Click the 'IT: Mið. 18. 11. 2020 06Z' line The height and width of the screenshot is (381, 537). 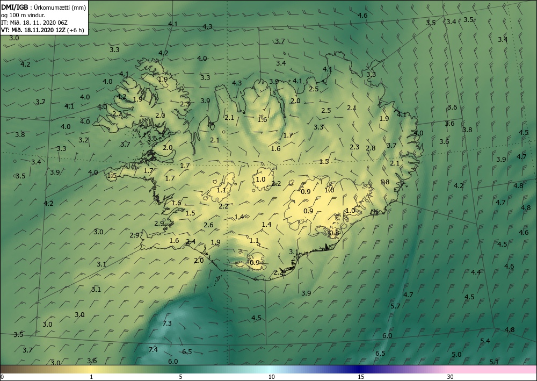[x=34, y=22]
